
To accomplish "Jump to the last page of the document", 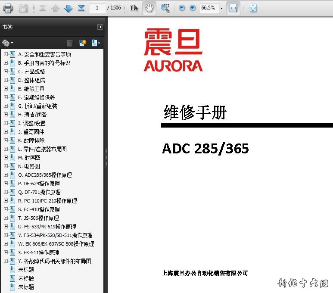I will [x=81, y=8].
